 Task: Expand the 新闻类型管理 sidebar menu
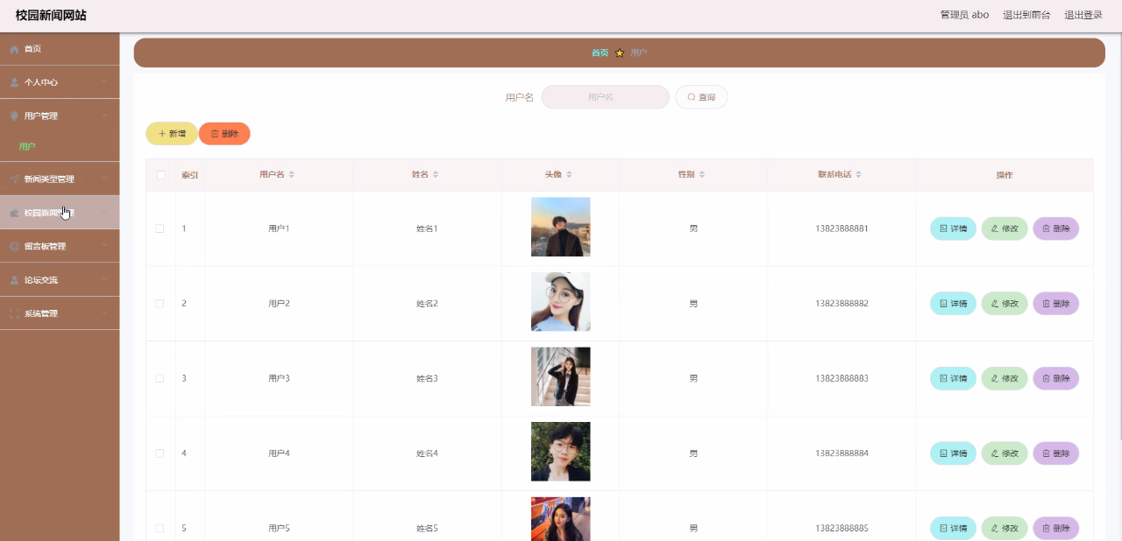pos(60,179)
